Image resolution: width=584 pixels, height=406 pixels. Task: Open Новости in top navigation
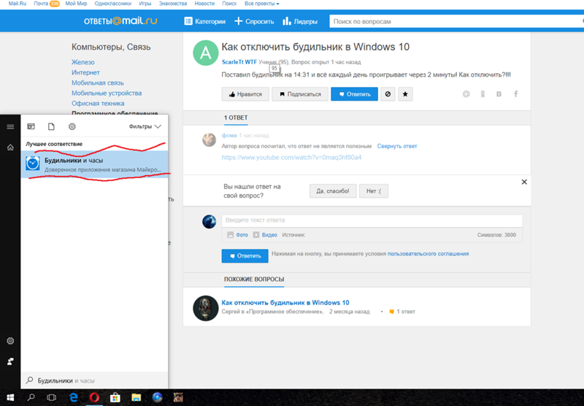point(204,4)
